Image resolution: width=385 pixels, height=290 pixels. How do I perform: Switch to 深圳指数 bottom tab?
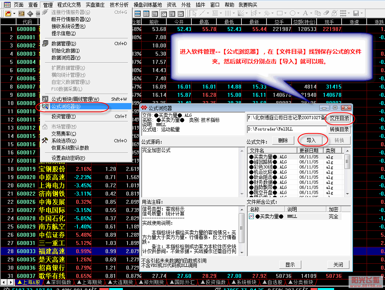(59, 283)
